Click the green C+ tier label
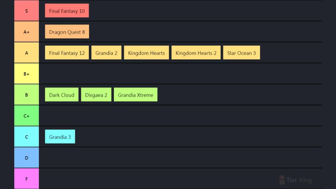 tap(27, 116)
